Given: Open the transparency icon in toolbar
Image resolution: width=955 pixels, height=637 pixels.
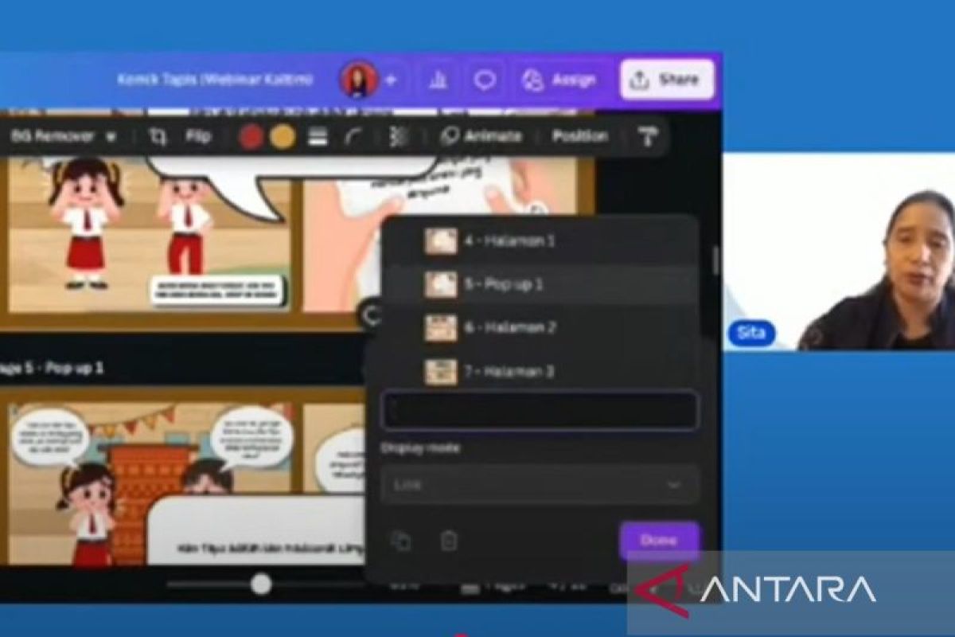Looking at the screenshot, I should pos(398,137).
